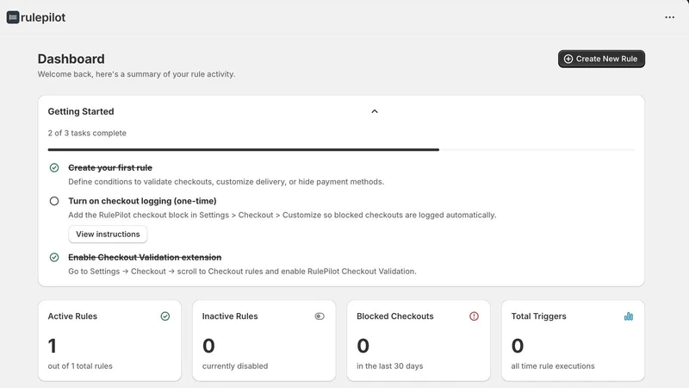Collapse the Getting Started section chevron
689x388 pixels.
click(375, 111)
